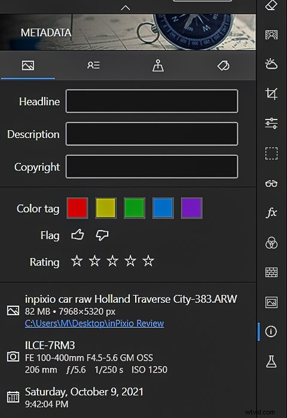Apply the blue color tag
Viewport: 287px width, 418px height.
click(x=163, y=208)
